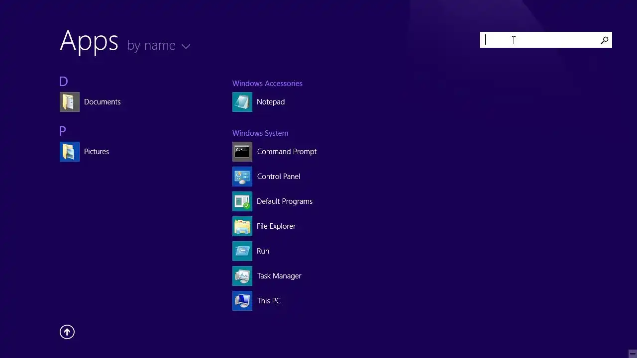Expand the 'by name' sort dropdown
The width and height of the screenshot is (637, 358).
tap(159, 46)
